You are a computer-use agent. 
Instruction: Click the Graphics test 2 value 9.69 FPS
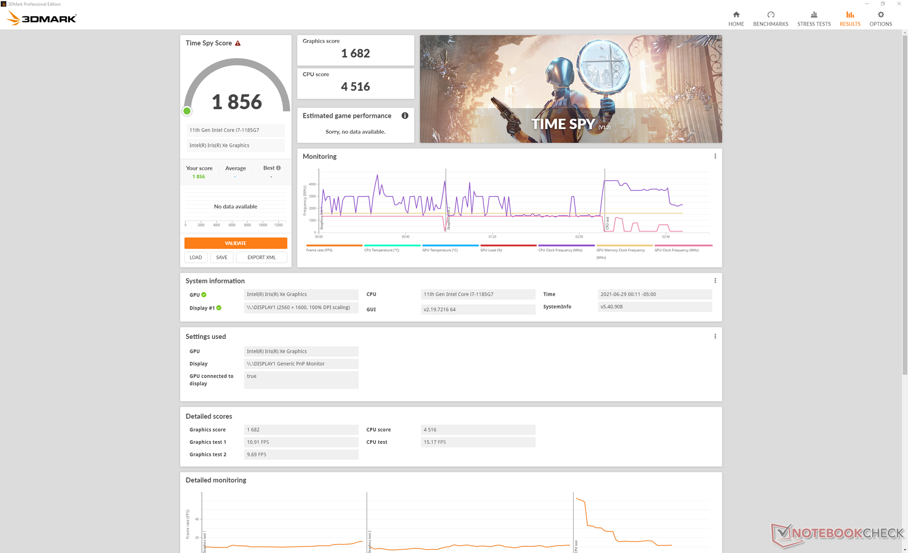[x=301, y=455]
